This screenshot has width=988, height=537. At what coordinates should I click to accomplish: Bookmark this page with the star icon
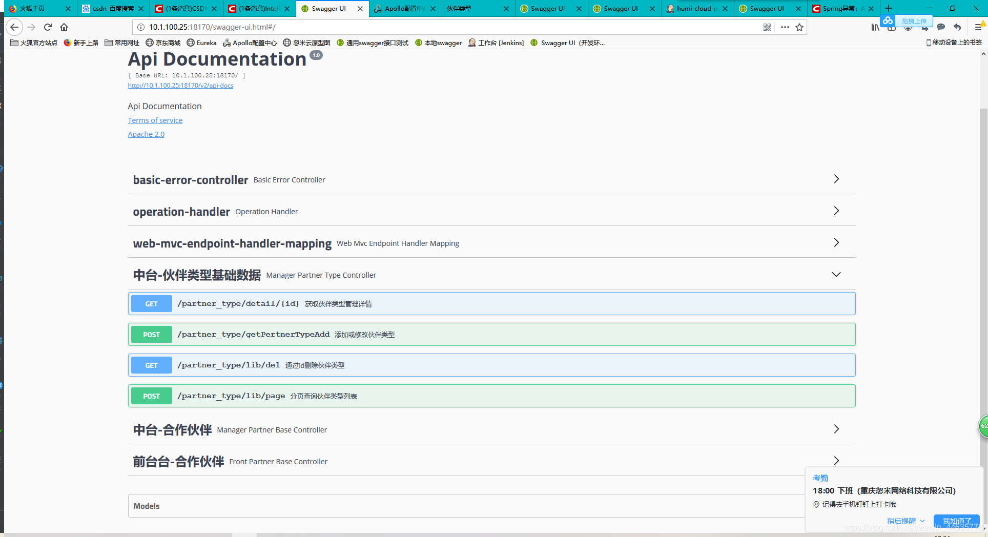[799, 27]
